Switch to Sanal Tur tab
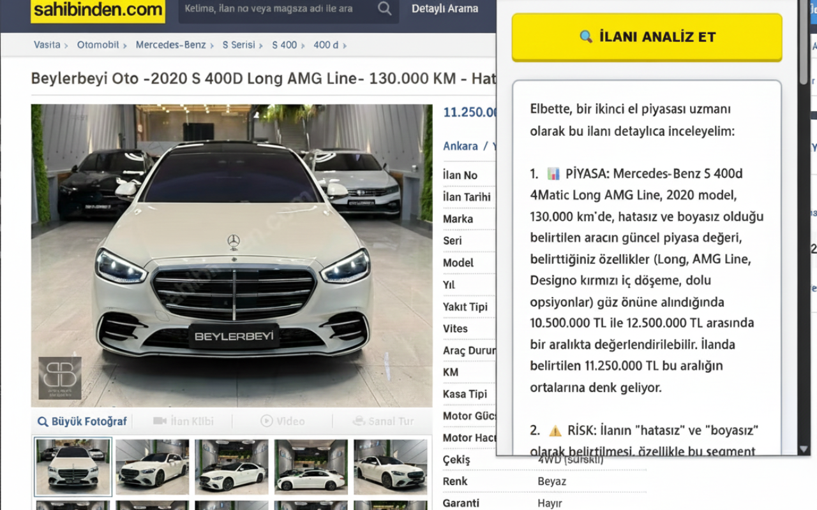 pos(383,421)
